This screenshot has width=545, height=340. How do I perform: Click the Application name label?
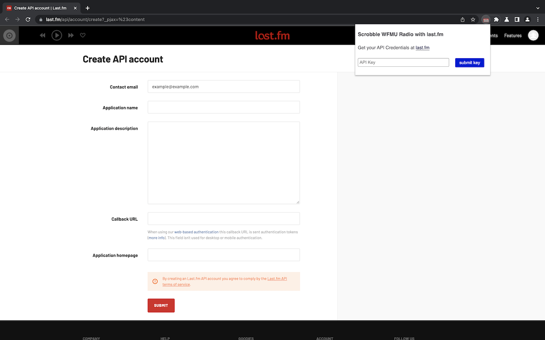120,108
